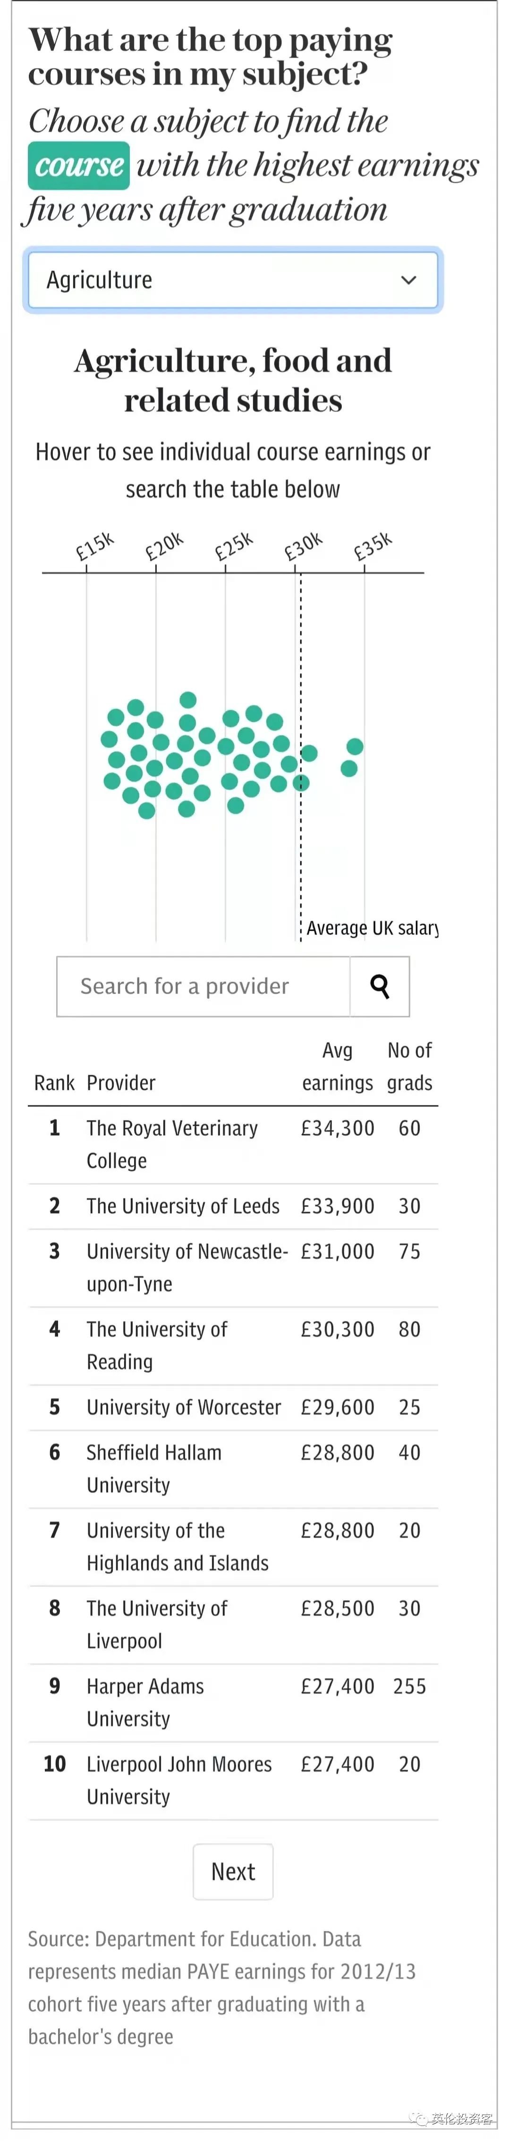Click the magnifying glass search icon
Screen dimensions: 509x2141
(x=380, y=986)
